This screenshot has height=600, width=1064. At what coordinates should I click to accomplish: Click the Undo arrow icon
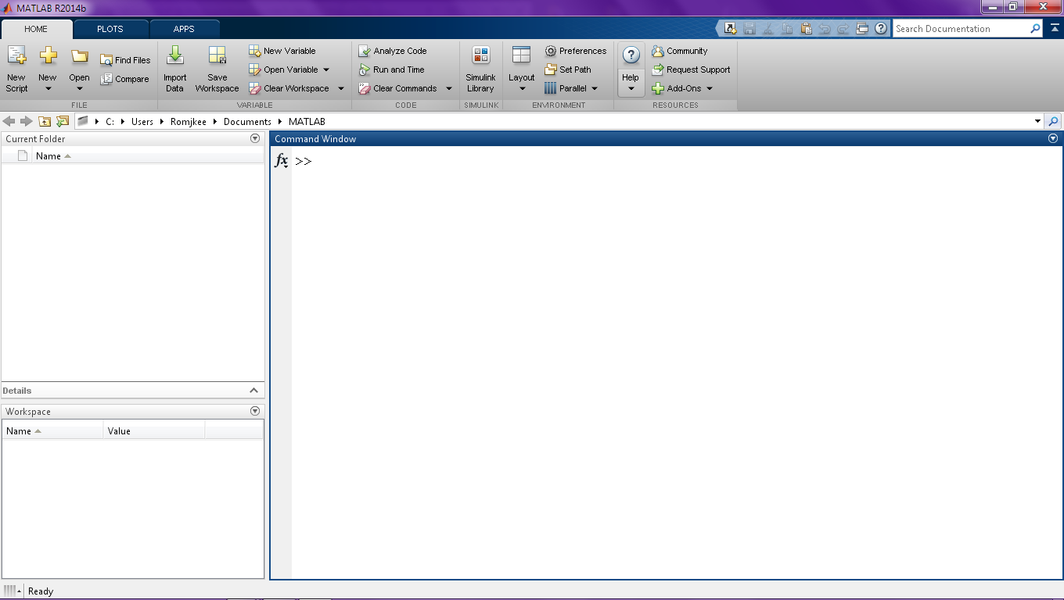(825, 29)
